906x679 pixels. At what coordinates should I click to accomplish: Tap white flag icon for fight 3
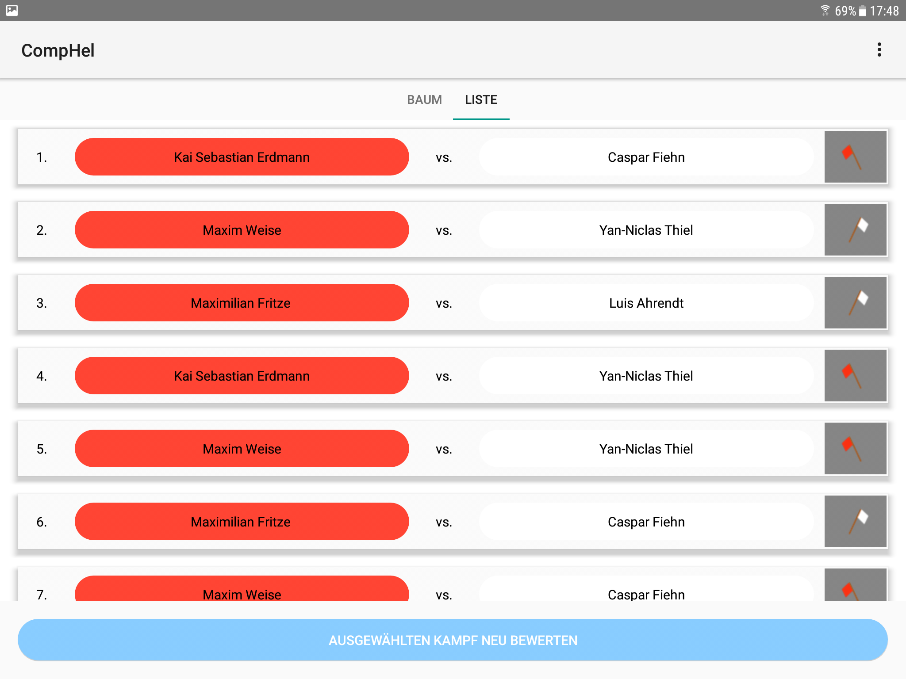coord(855,302)
